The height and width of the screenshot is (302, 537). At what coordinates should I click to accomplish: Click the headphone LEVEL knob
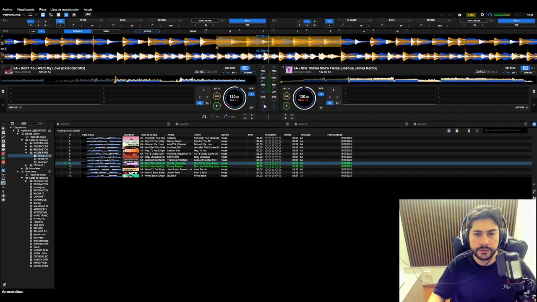click(225, 117)
